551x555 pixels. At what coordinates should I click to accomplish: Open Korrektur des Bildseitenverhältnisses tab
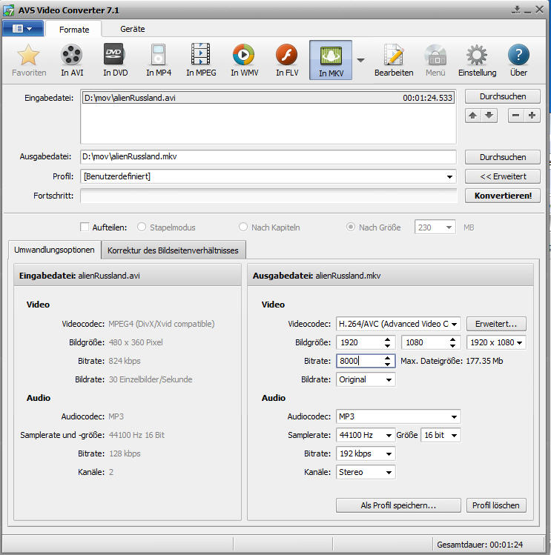(x=173, y=250)
